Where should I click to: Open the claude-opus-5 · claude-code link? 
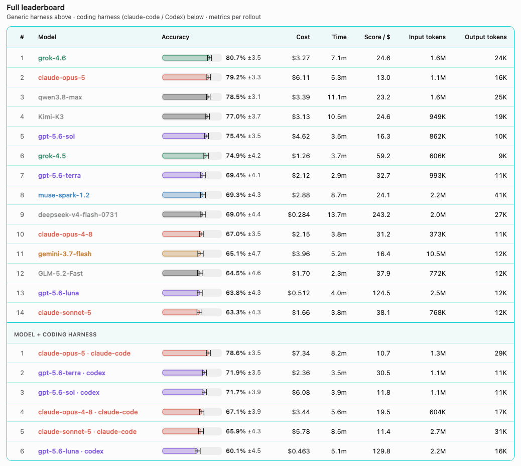[x=84, y=354]
